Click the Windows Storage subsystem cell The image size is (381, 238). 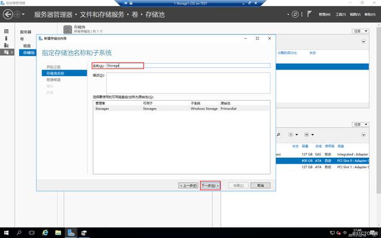coord(204,108)
